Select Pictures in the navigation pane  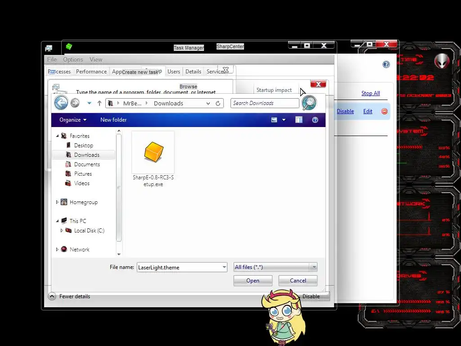[83, 173]
